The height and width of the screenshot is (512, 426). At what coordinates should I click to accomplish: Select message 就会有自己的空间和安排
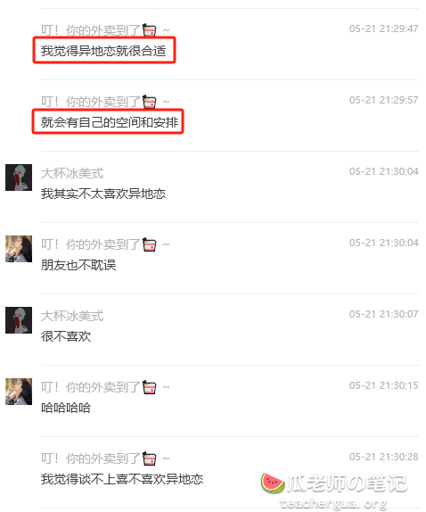click(110, 122)
